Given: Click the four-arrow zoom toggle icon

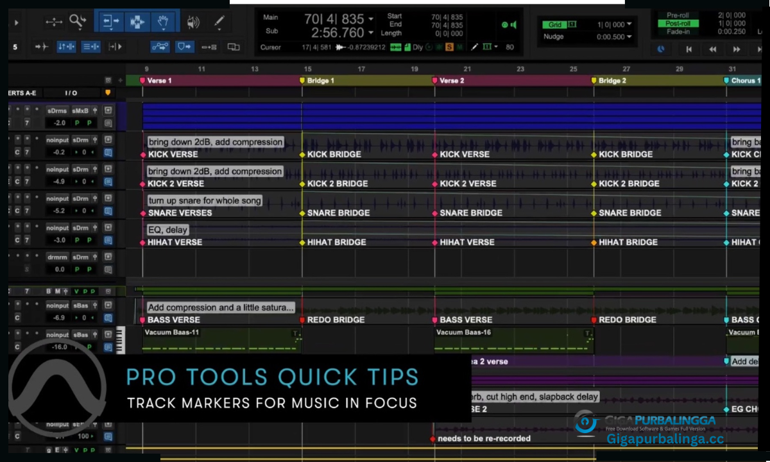Looking at the screenshot, I should [x=54, y=22].
